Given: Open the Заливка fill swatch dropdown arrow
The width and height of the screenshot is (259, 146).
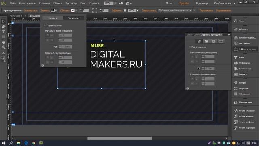Looking at the screenshot, I should coord(56,10).
